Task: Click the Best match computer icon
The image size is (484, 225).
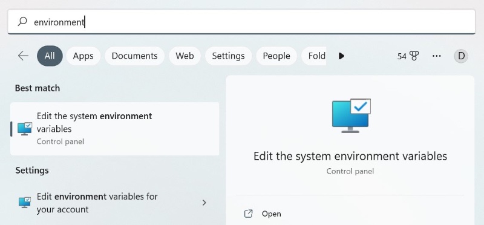Action: coord(25,129)
